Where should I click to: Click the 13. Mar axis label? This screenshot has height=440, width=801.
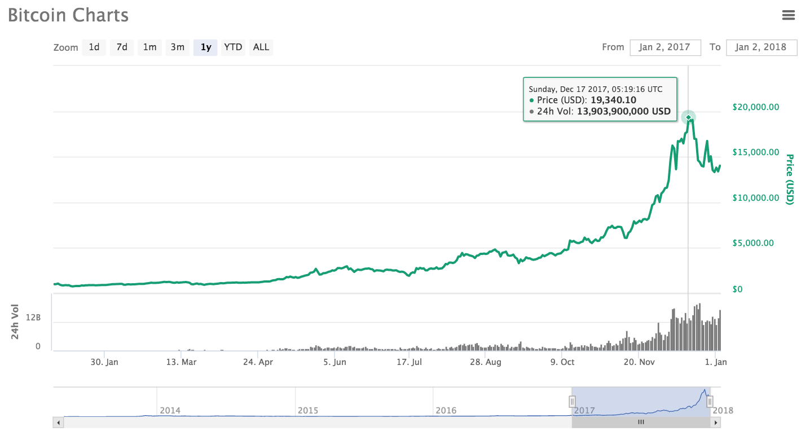click(x=181, y=362)
